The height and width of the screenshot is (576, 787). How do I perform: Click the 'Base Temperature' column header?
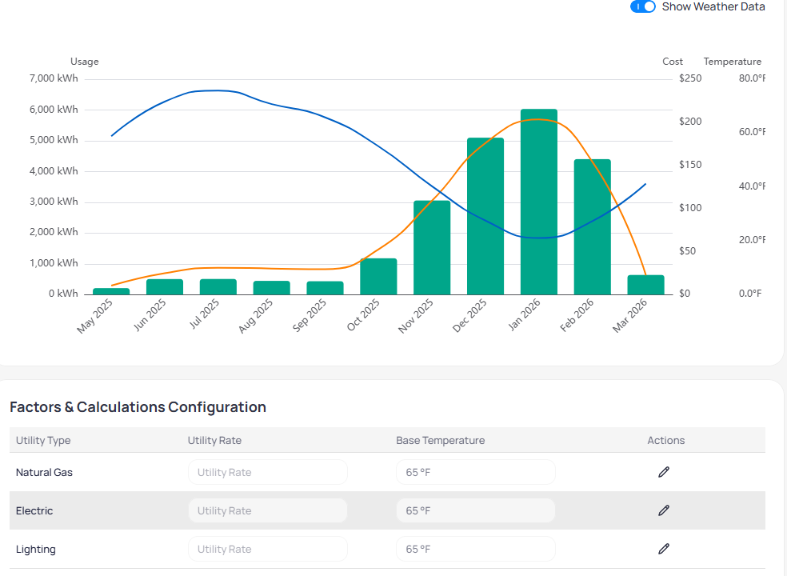click(x=440, y=441)
